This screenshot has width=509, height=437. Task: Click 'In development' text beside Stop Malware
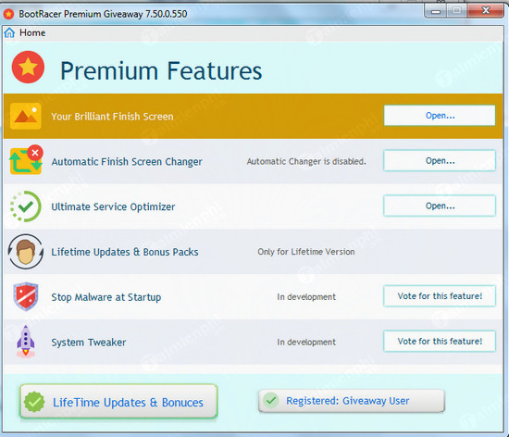coord(306,297)
